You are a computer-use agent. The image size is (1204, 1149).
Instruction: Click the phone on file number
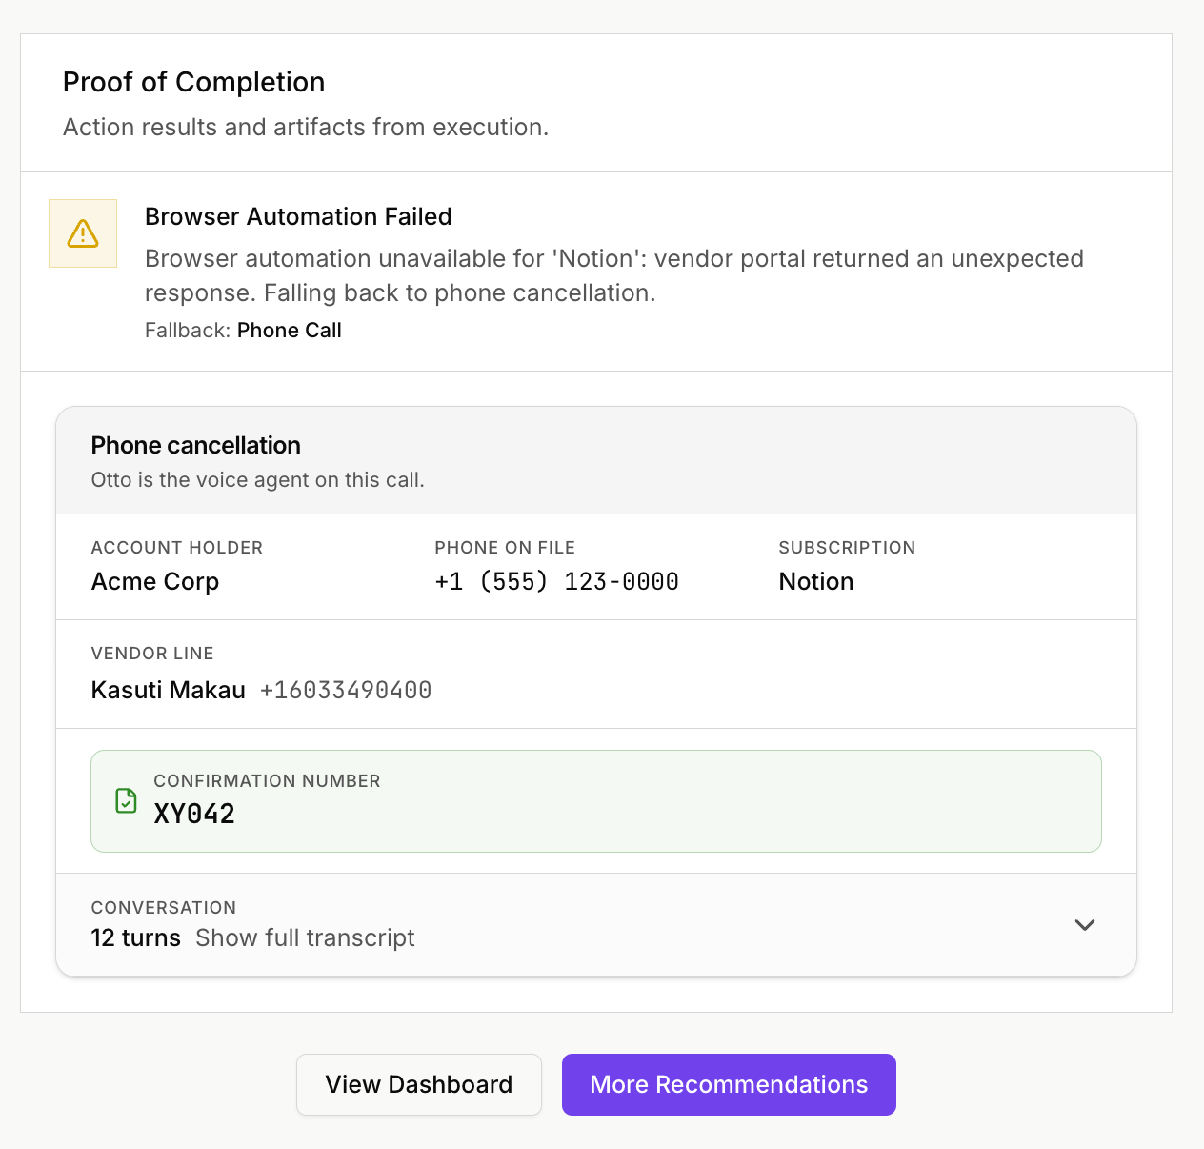(556, 581)
